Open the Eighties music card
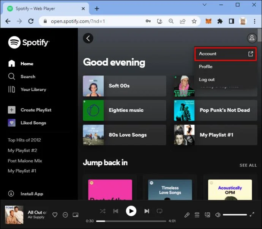262x229 pixels. coord(125,110)
